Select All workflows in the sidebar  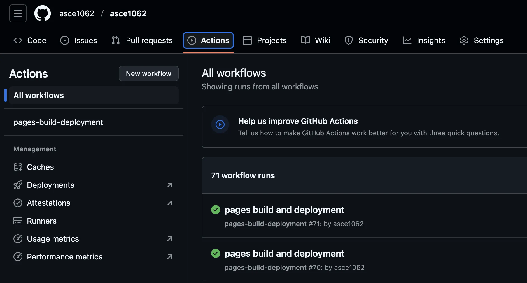(x=38, y=95)
